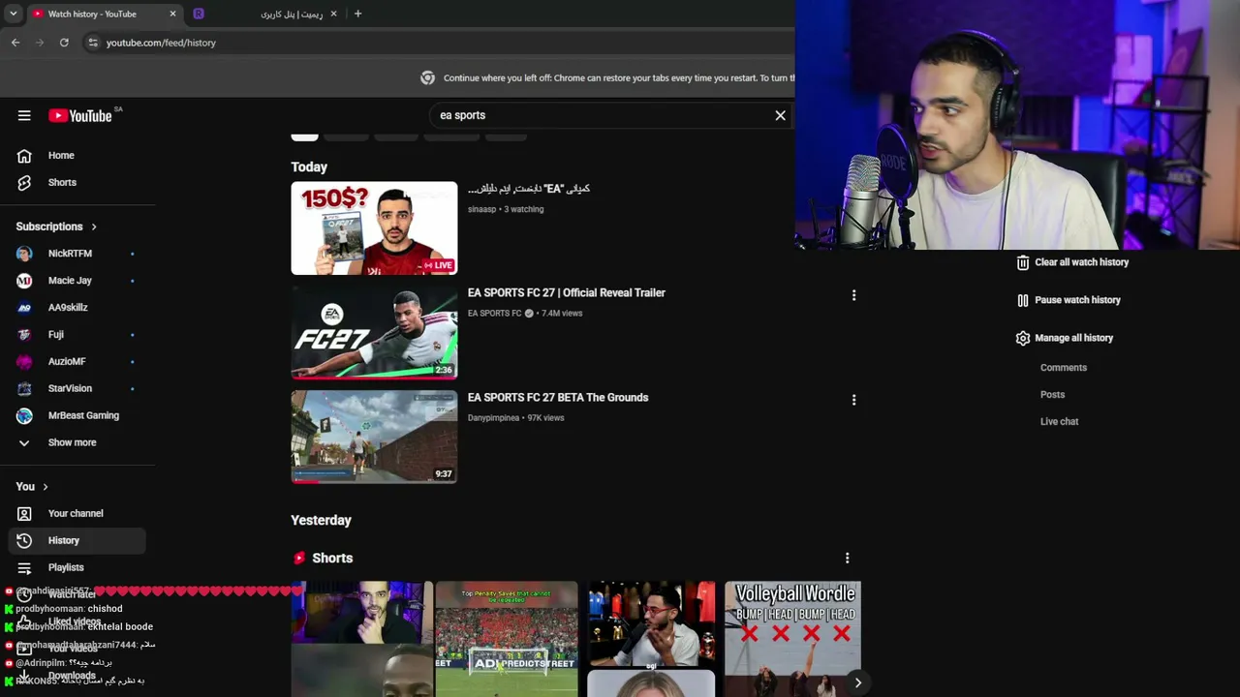
Task: Click the 'Yesterday' section heading
Action: 321,520
